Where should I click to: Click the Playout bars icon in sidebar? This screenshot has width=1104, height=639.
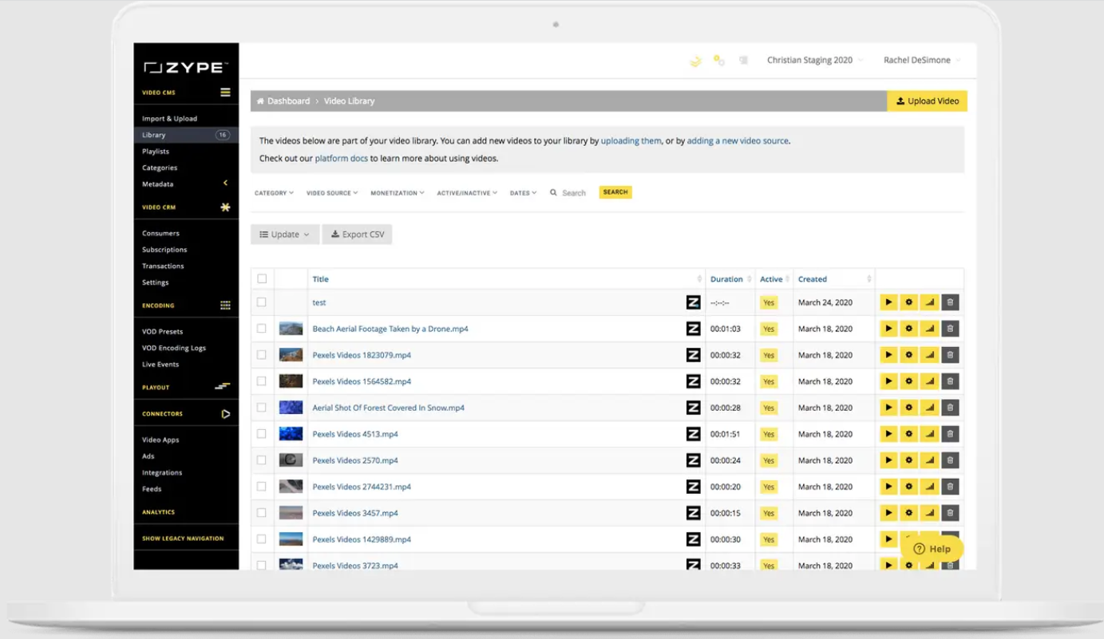[223, 387]
